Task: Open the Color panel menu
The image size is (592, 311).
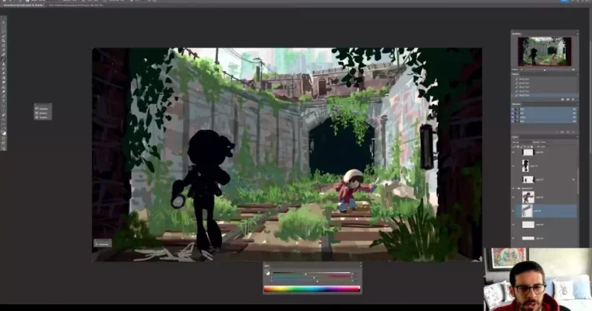Action: coord(360,266)
